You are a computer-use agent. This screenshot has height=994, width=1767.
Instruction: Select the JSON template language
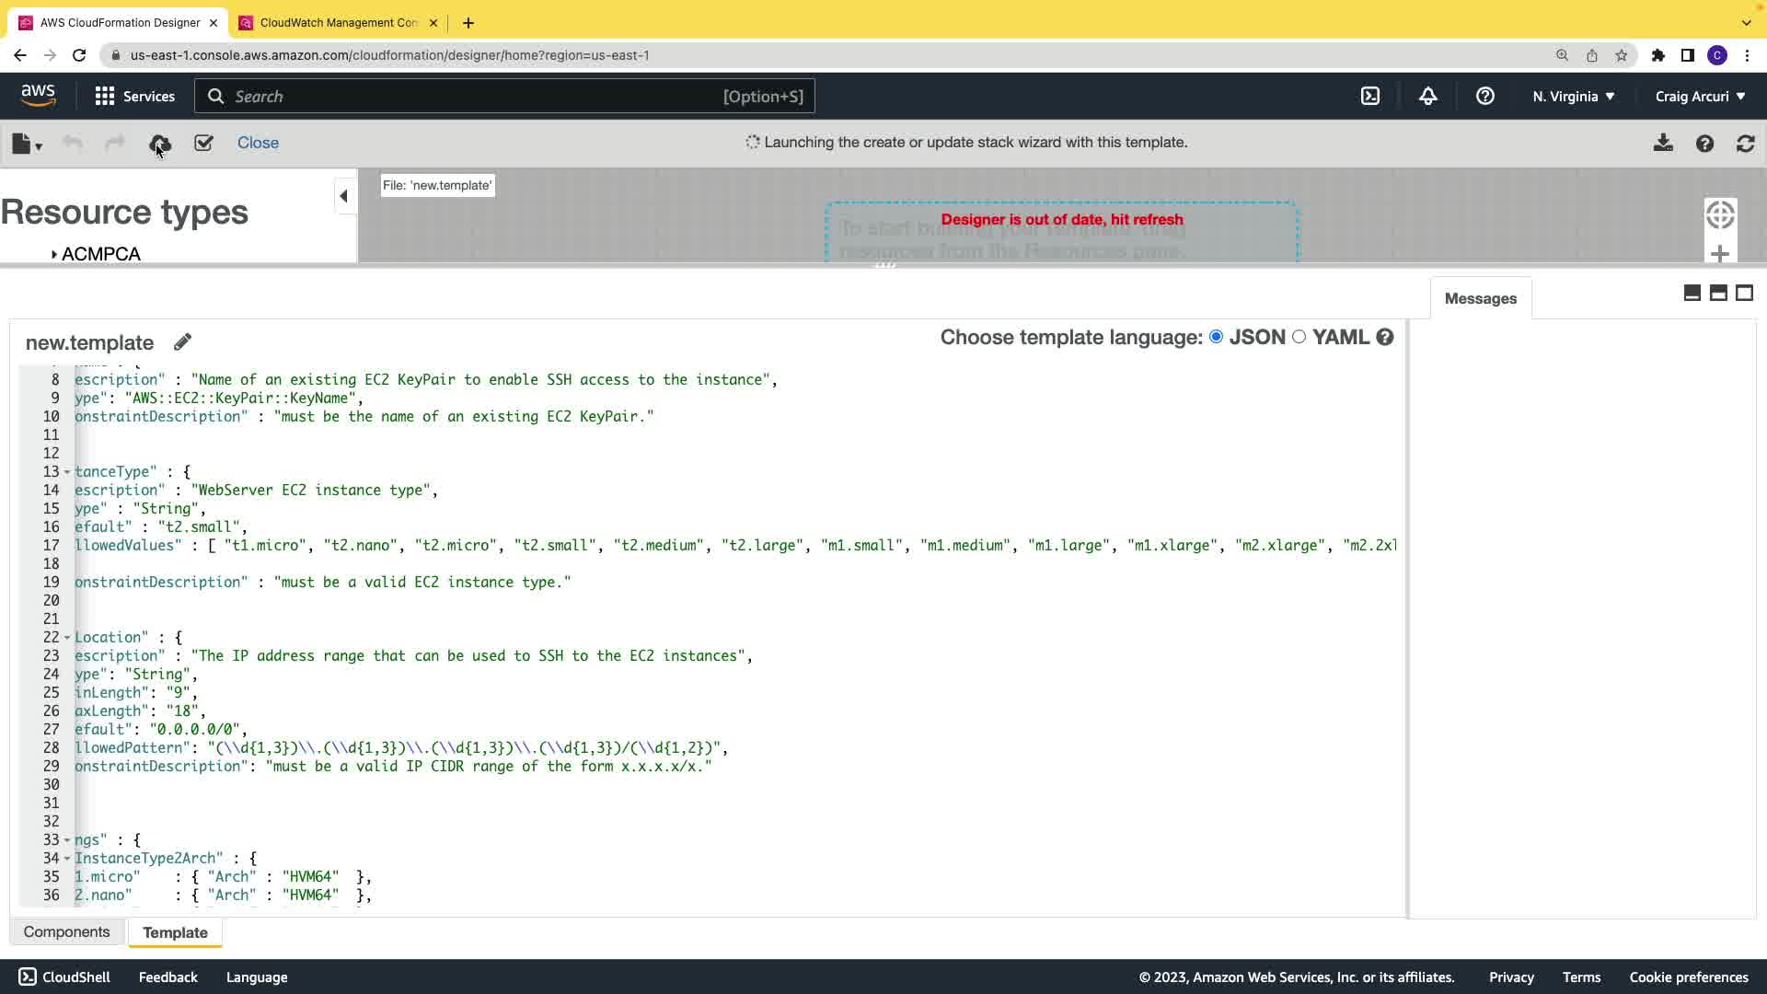click(x=1216, y=337)
